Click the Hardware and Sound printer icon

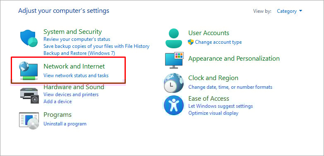point(29,96)
